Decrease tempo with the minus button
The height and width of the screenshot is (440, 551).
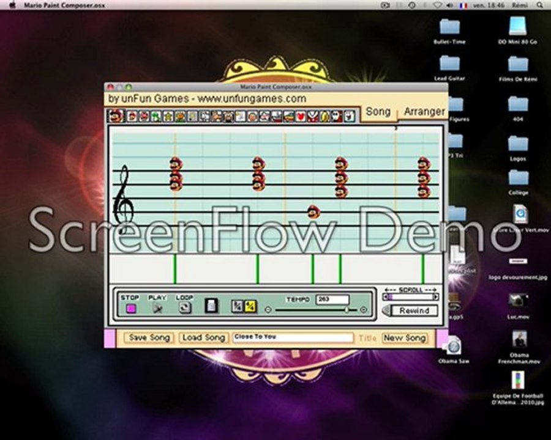click(268, 310)
